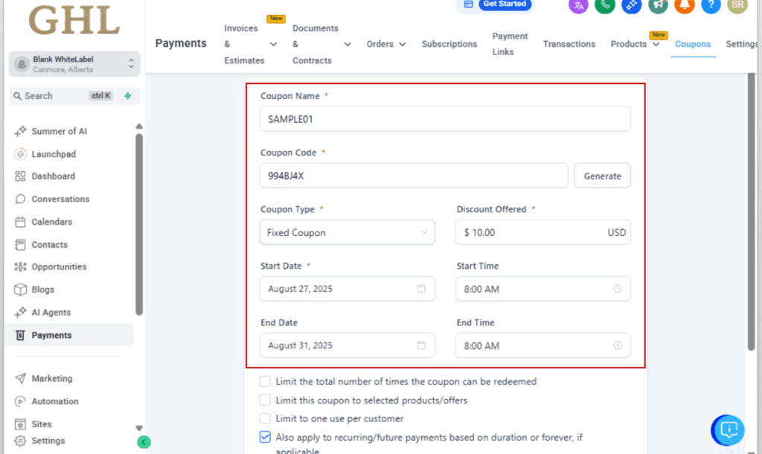
Task: Click the sidebar vertical scrollbar
Action: [x=139, y=225]
